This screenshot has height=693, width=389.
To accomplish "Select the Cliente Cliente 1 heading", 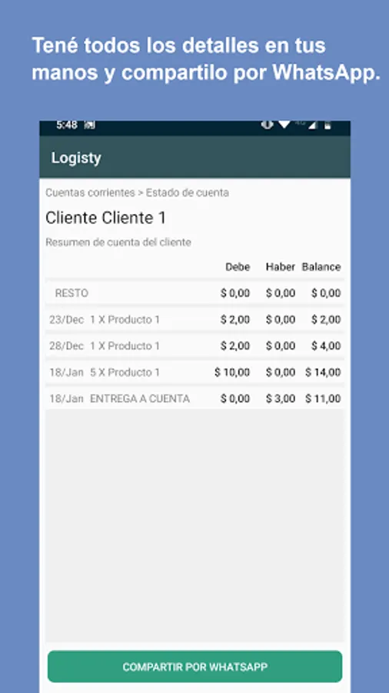I will coord(105,218).
